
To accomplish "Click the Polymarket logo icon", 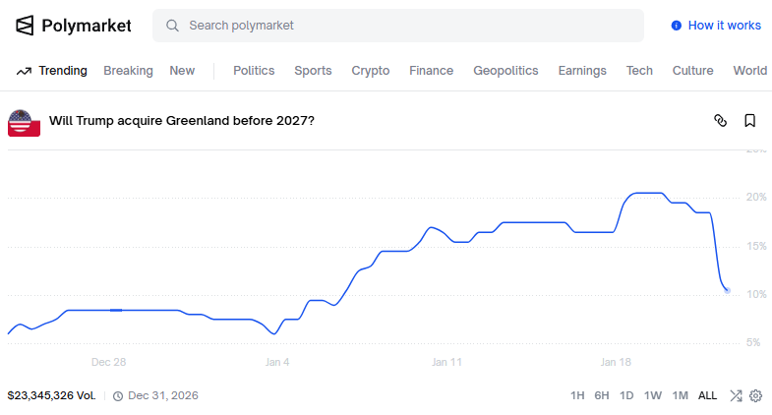I will (x=25, y=26).
